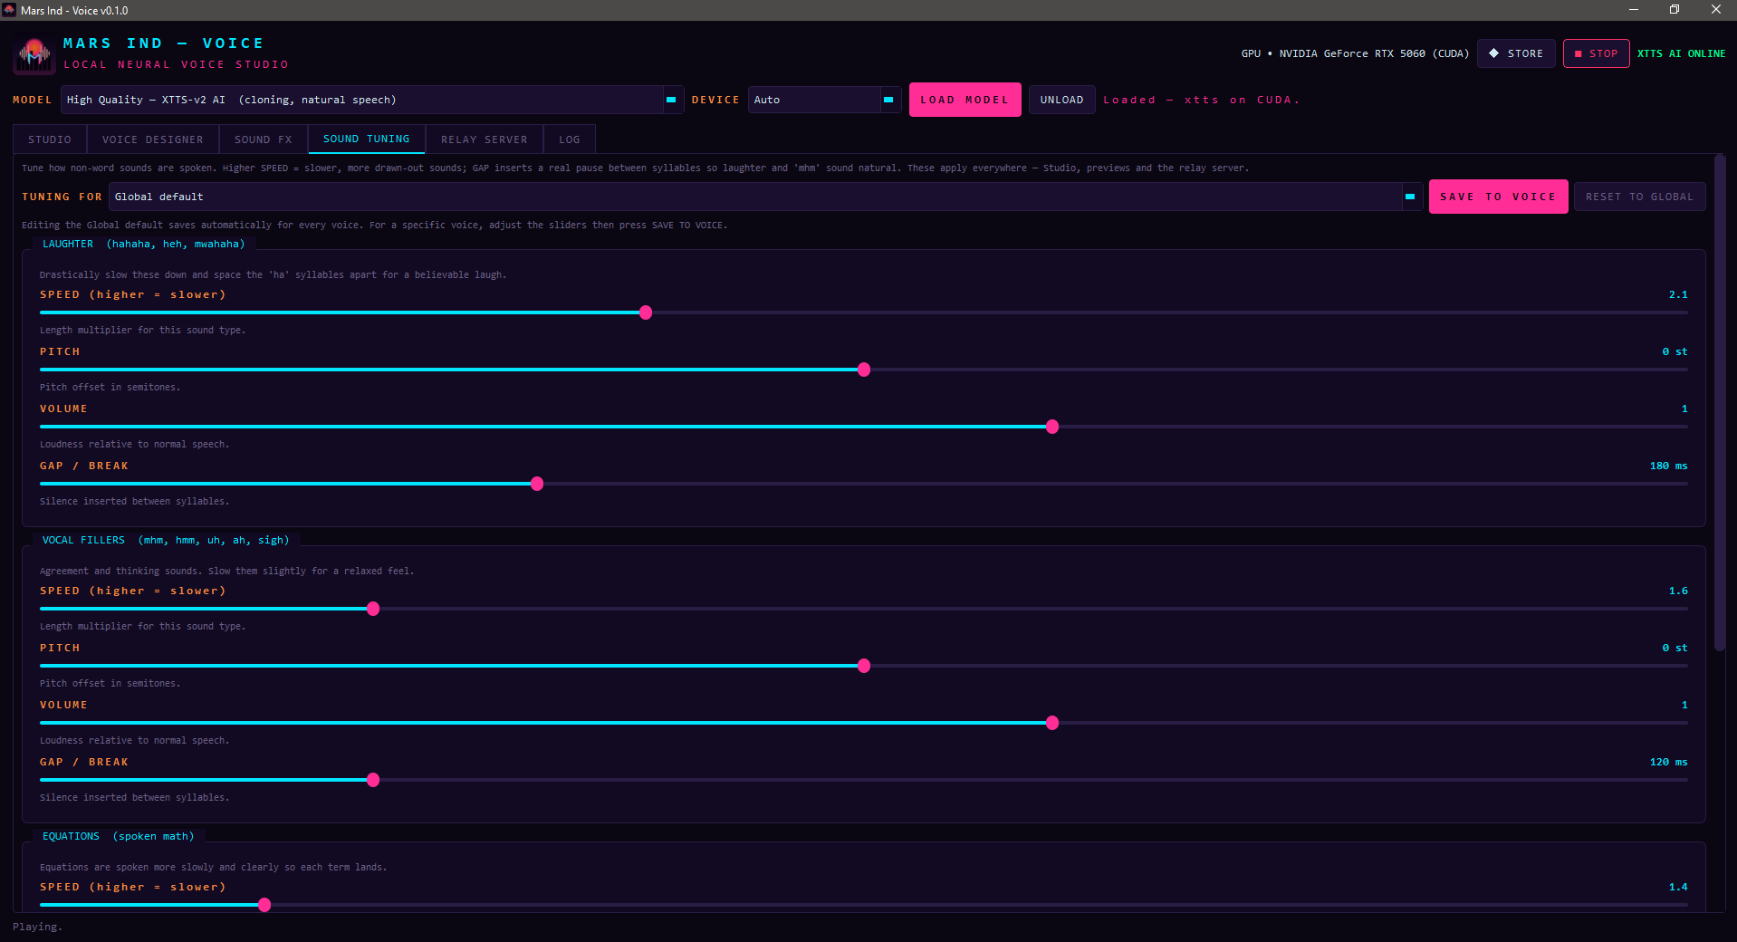Click the Laughter Gap / Break slider handle

(x=537, y=484)
